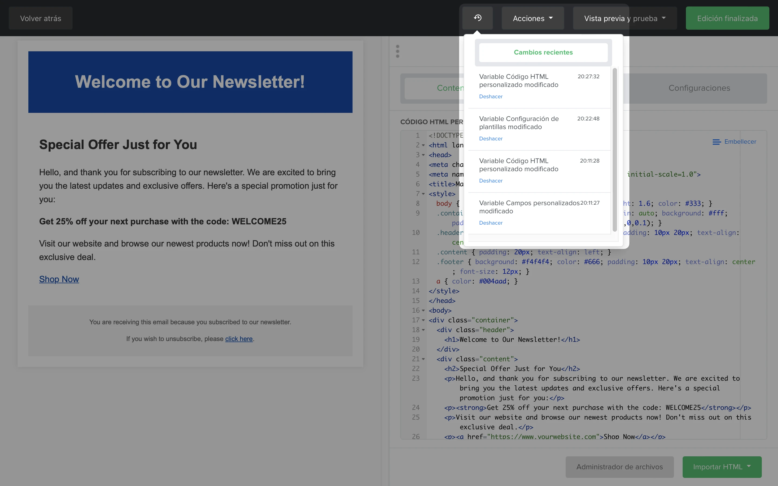Collapse content div fold arrow, line 21

[x=423, y=359]
